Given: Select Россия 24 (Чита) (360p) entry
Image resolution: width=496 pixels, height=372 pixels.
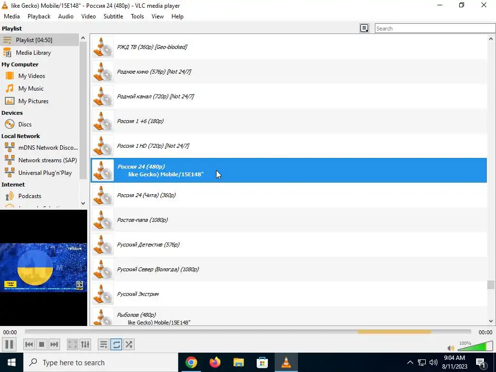Looking at the screenshot, I should coord(289,195).
